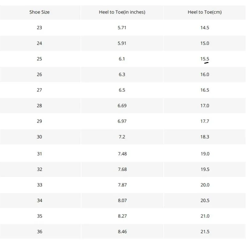
Task: Click the 6.5 inches value
Action: 122,90
